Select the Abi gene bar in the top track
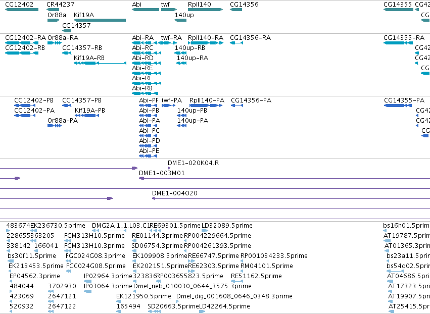The image size is (430, 314). (x=146, y=10)
